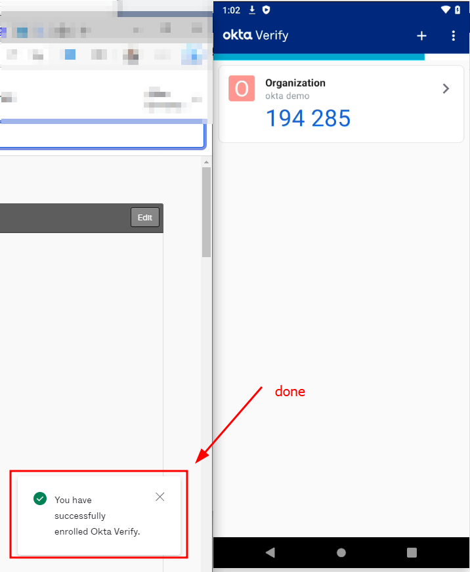Click the green checkmark success icon
The width and height of the screenshot is (470, 572).
40,499
